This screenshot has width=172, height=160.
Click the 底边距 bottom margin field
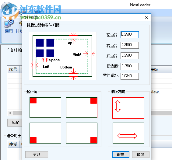coord(130,56)
